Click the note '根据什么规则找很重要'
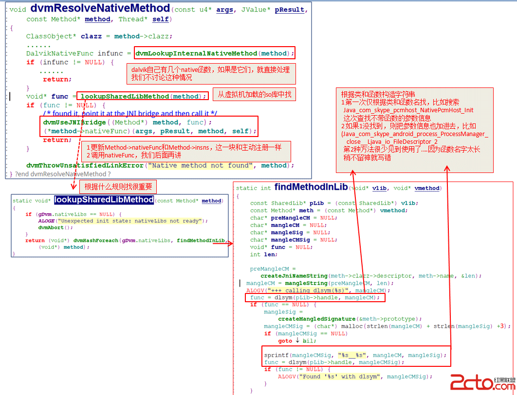Viewport: 517px width, 395px height. point(118,187)
